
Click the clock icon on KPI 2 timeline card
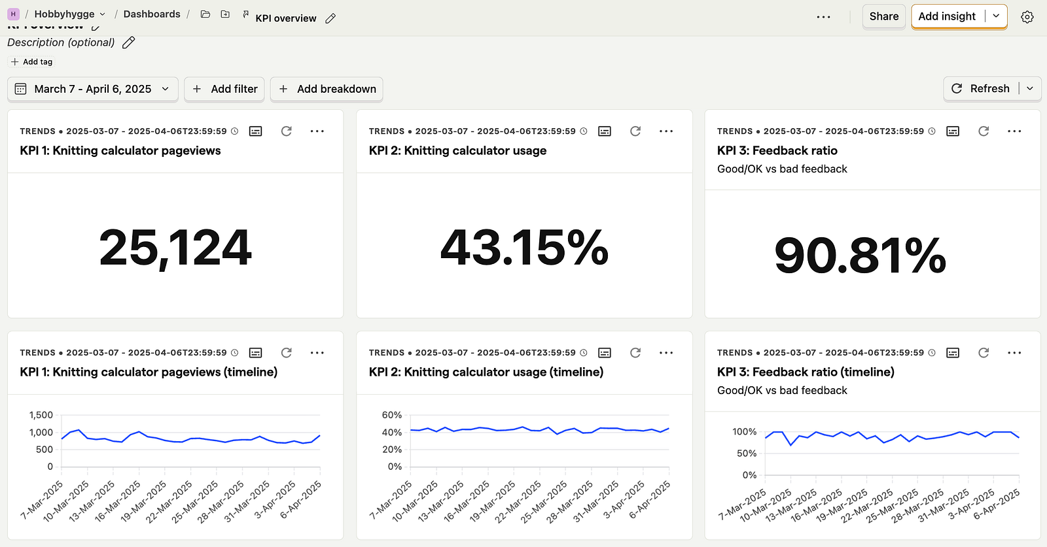tap(584, 353)
